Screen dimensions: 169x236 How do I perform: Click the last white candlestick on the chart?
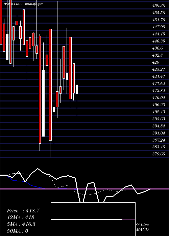[x=77, y=89]
